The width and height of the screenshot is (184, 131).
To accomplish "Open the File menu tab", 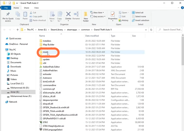I will 6,8.
